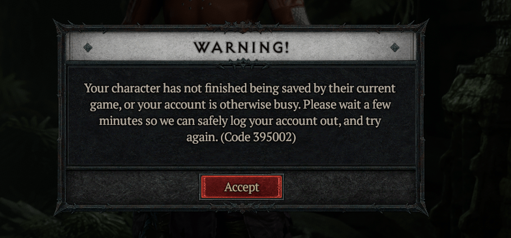Select the 'Code 395002' error text
The height and width of the screenshot is (238, 511).
[x=258, y=137]
